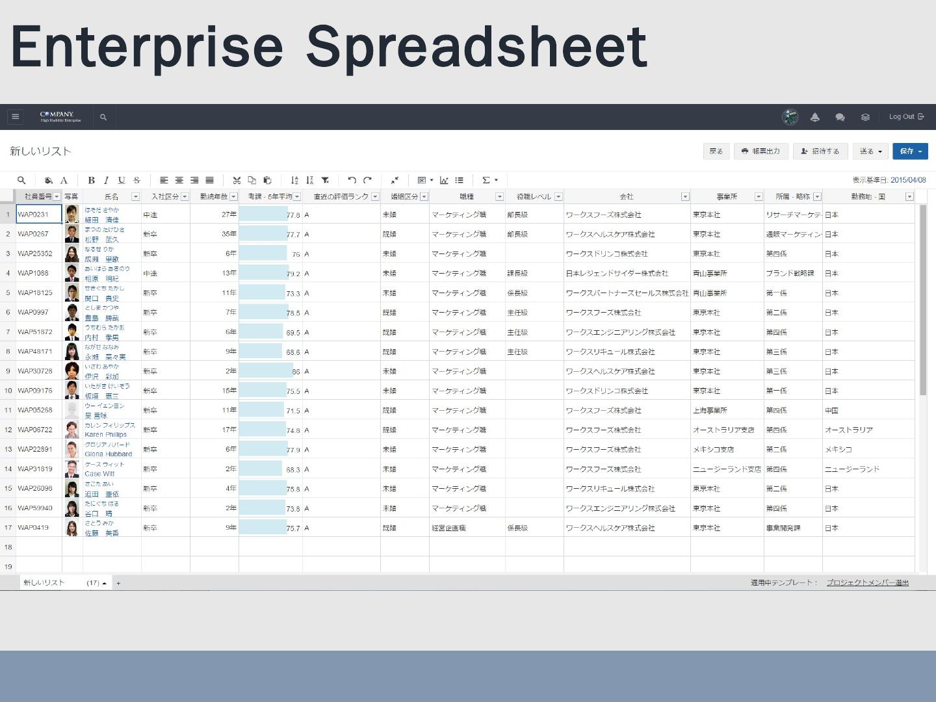This screenshot has height=702, width=936.
Task: Click the fill color paint bucket icon
Action: (x=48, y=180)
